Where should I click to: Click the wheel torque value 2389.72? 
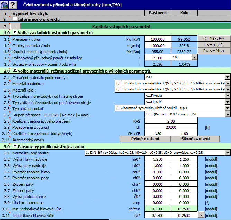184,51
